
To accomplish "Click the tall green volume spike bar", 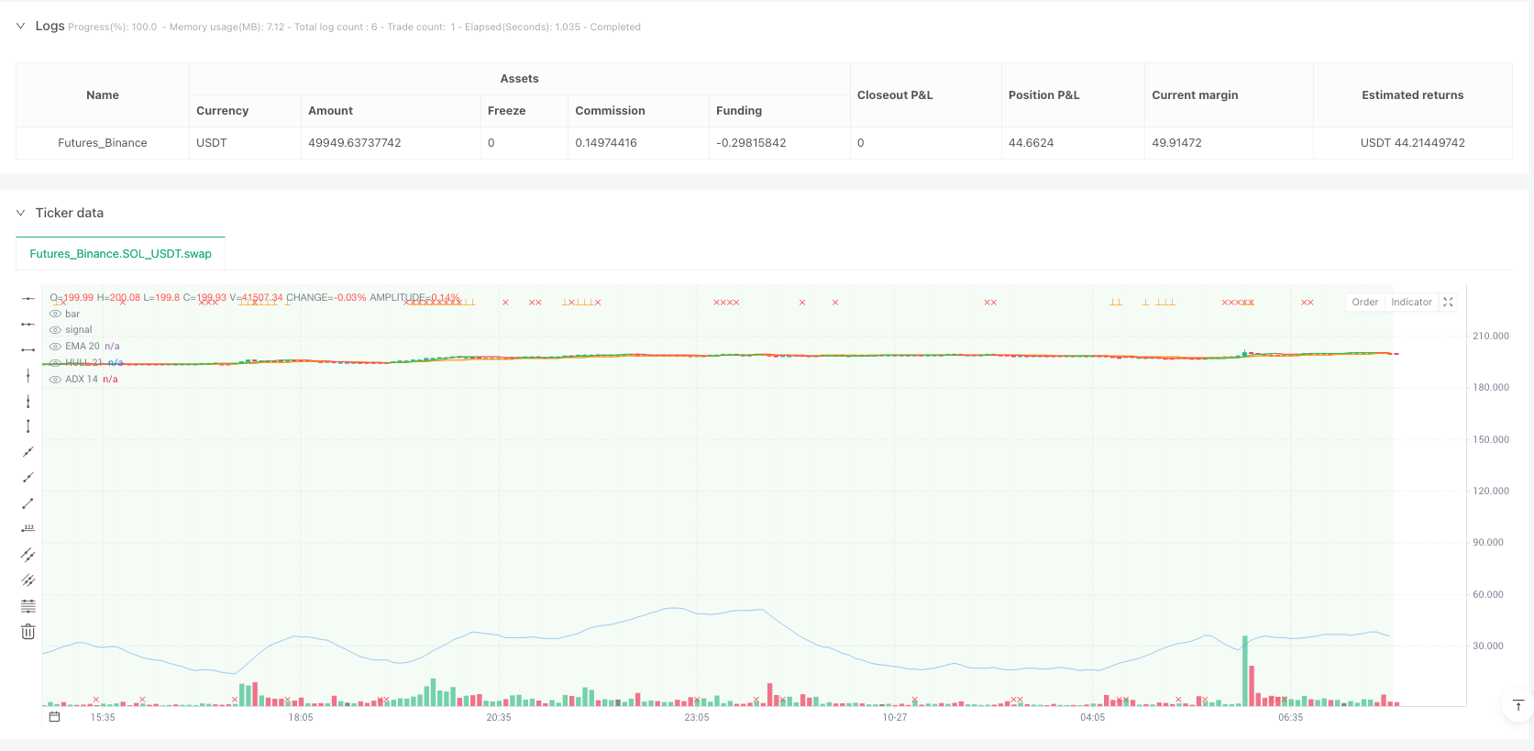I will [1244, 670].
